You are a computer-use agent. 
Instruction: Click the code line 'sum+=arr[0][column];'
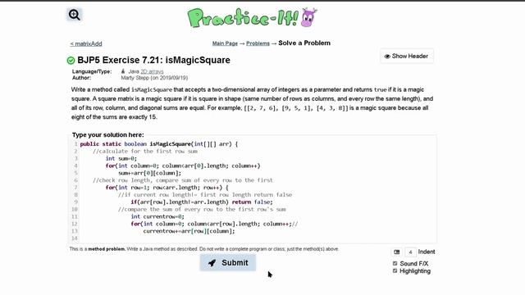(x=149, y=173)
